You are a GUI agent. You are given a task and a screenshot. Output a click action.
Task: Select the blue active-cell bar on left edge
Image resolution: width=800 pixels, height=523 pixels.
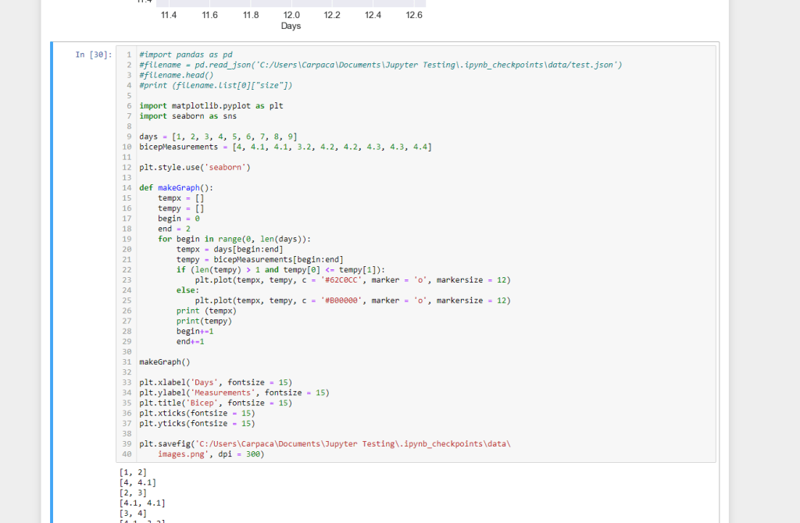click(52, 281)
